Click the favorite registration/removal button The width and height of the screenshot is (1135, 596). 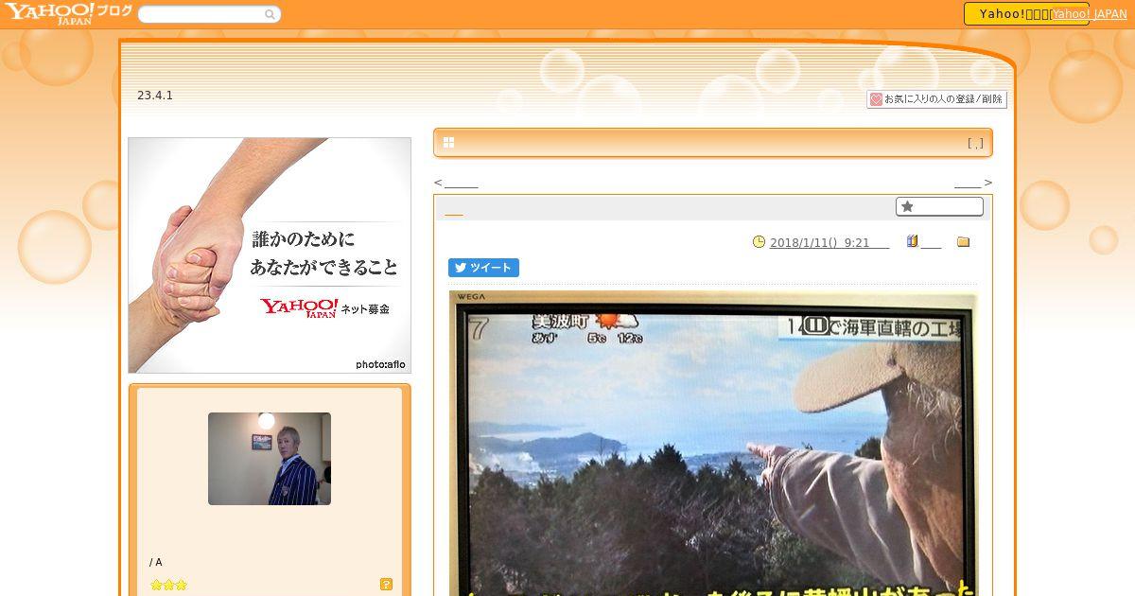tap(936, 99)
